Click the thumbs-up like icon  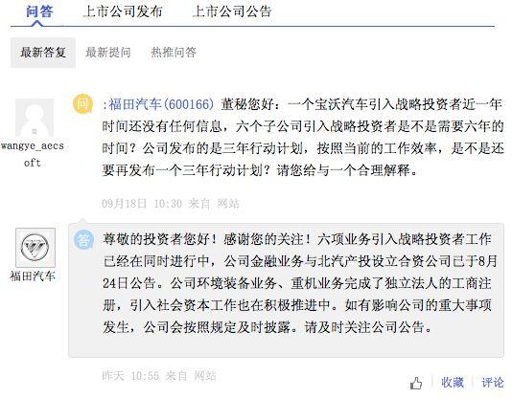tap(416, 383)
